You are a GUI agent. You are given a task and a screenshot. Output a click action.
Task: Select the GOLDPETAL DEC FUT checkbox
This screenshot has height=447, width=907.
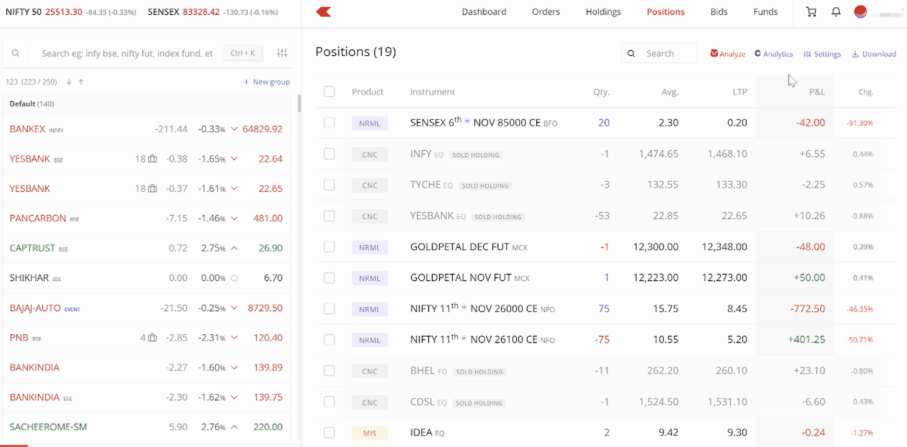[329, 247]
